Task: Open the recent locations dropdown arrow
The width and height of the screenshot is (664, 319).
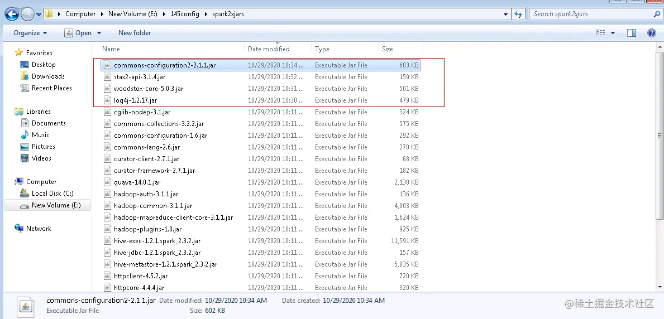Action: click(39, 14)
